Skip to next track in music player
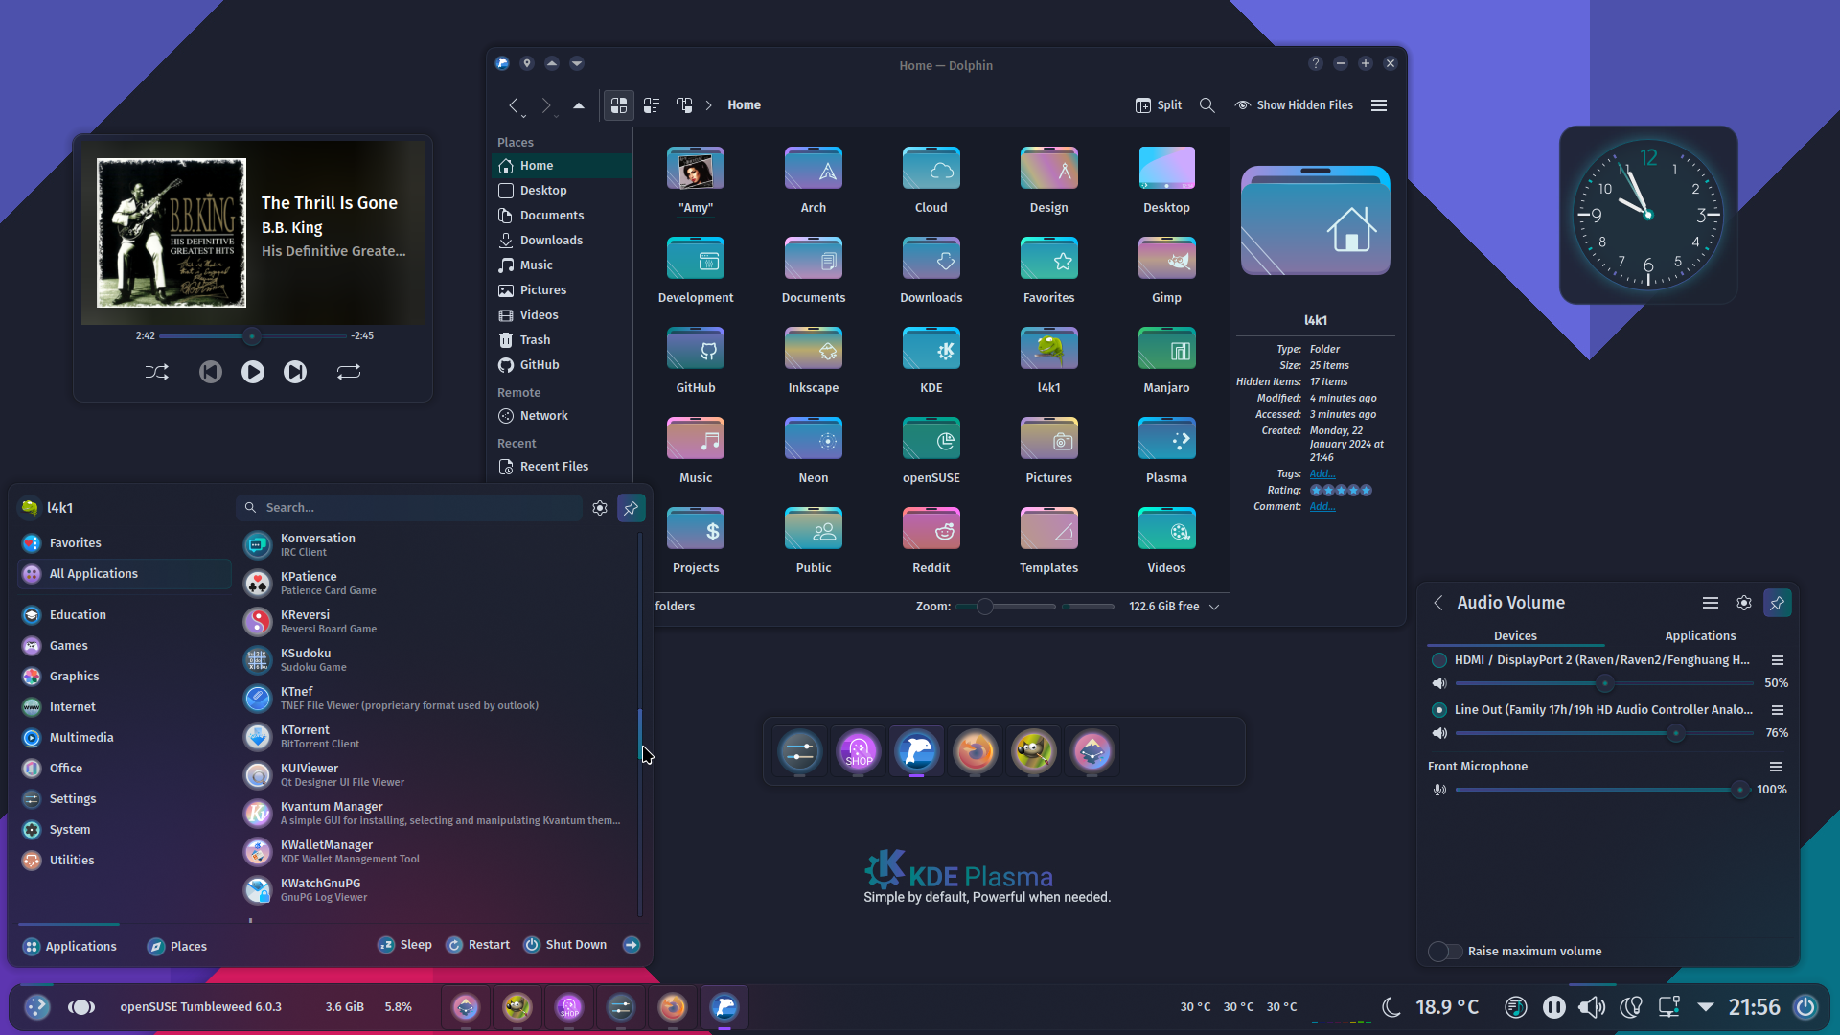The width and height of the screenshot is (1840, 1035). tap(295, 372)
